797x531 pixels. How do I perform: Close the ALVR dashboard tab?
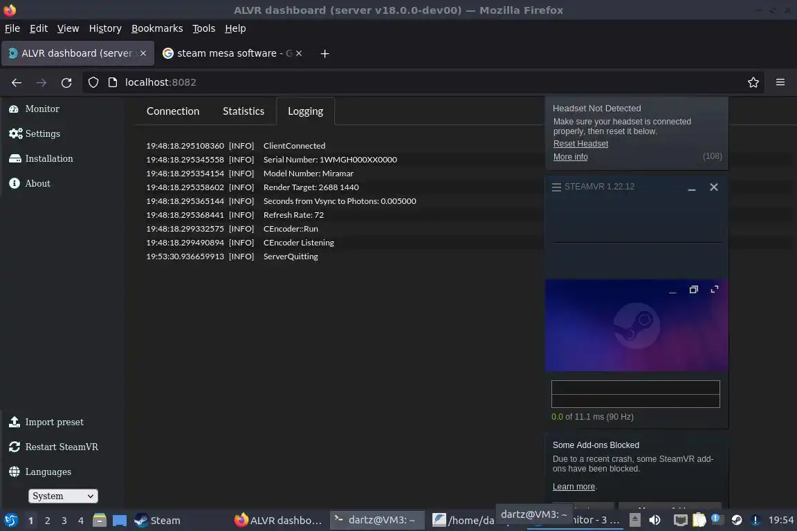(143, 53)
